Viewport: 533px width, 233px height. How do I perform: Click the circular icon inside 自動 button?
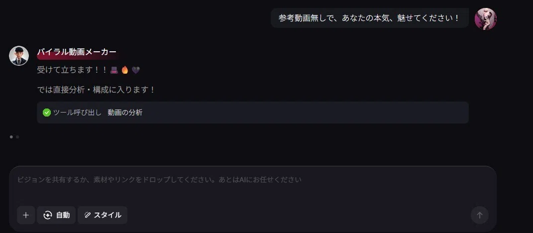pos(48,215)
